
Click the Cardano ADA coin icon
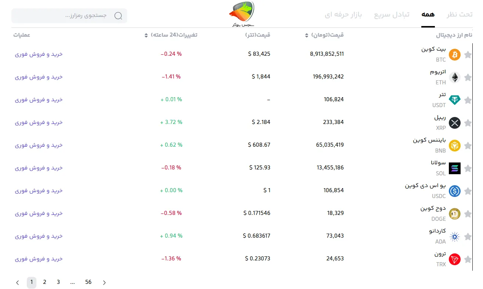pyautogui.click(x=454, y=237)
